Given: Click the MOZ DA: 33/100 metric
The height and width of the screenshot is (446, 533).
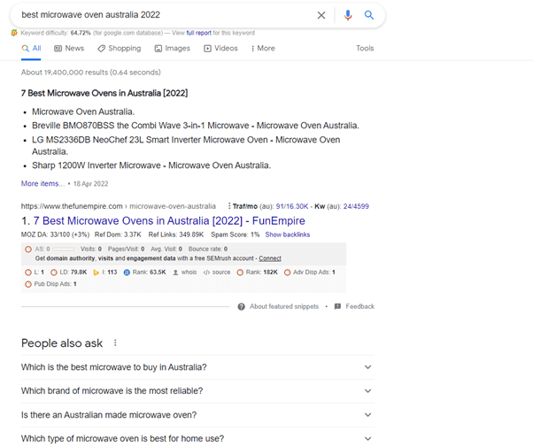Looking at the screenshot, I should tap(55, 235).
